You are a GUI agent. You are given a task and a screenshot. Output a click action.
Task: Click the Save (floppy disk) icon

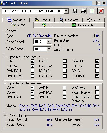(x=75, y=11)
